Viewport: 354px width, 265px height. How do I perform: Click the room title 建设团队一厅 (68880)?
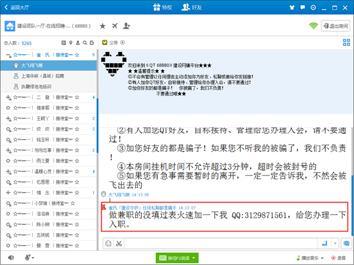point(54,26)
